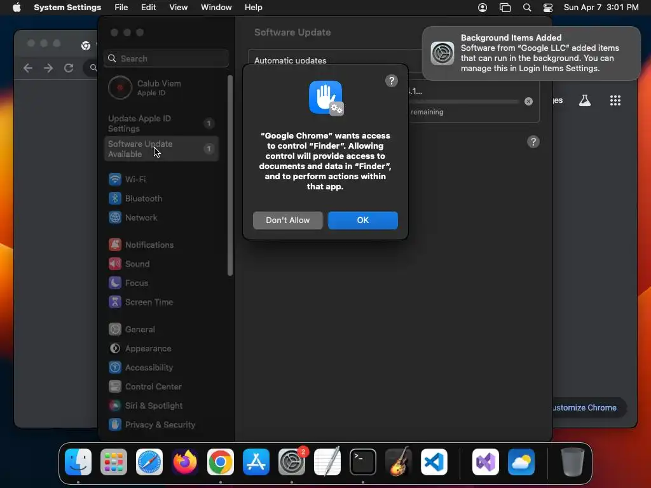Open the File menu
The height and width of the screenshot is (488, 651).
coord(121,8)
